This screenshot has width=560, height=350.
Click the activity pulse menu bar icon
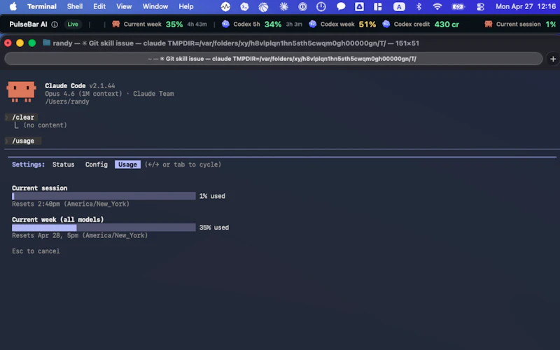pyautogui.click(x=225, y=6)
